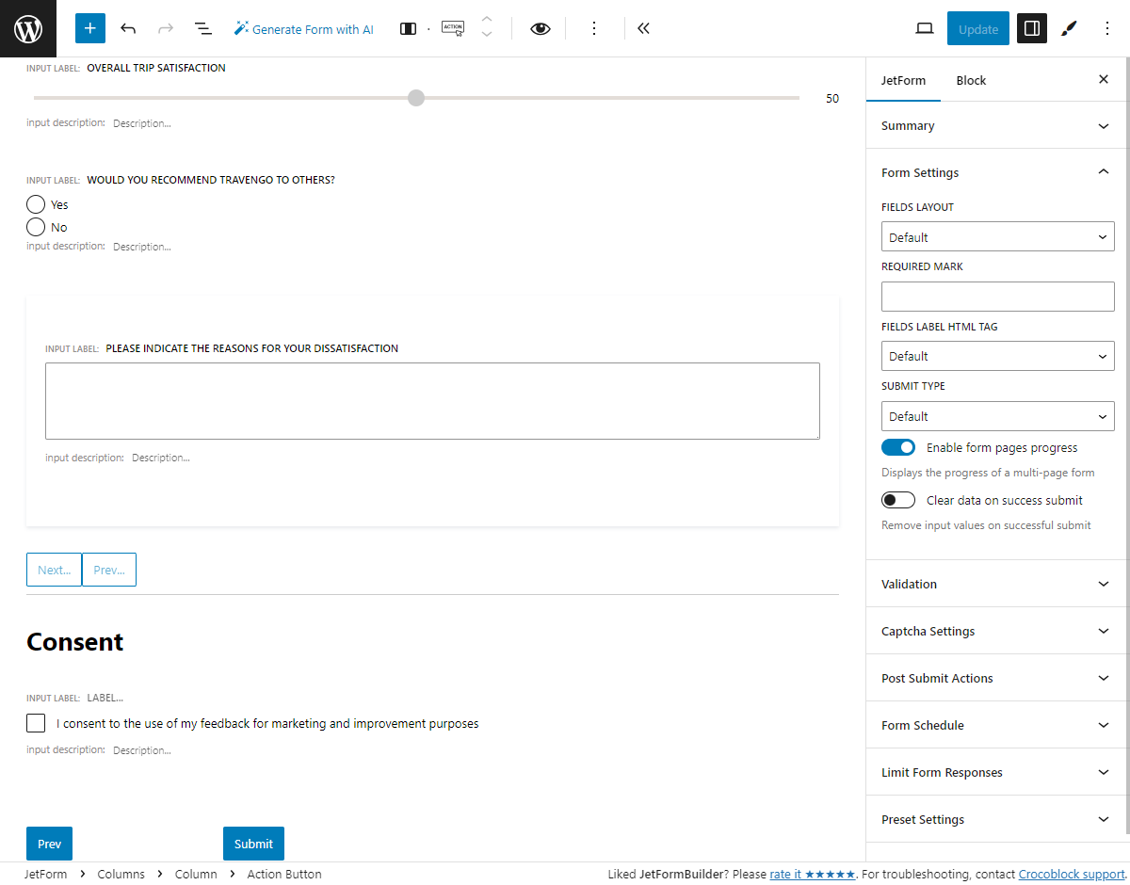The image size is (1130, 885).
Task: Open the block inserter plus button
Action: click(x=90, y=28)
